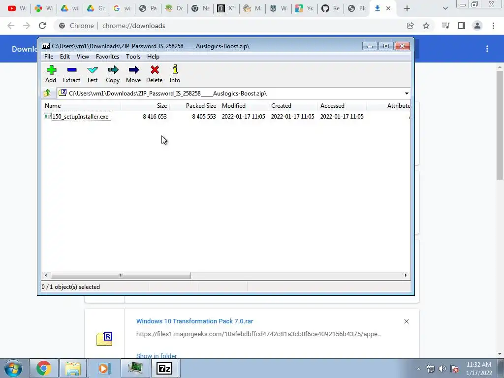Toggle Chrome side panel
The width and height of the screenshot is (504, 378).
pos(462,26)
